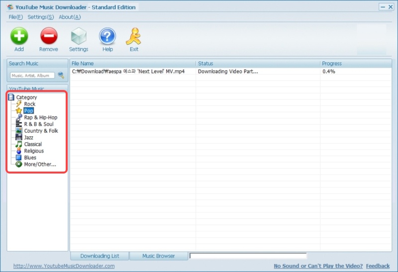Select the Pop category label
The height and width of the screenshot is (272, 398).
[x=28, y=110]
